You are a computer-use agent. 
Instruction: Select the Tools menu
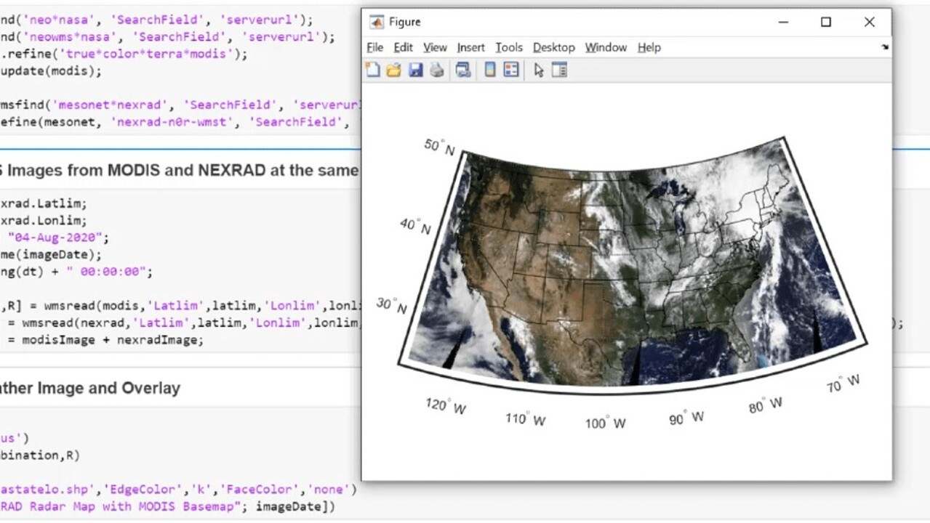(509, 47)
